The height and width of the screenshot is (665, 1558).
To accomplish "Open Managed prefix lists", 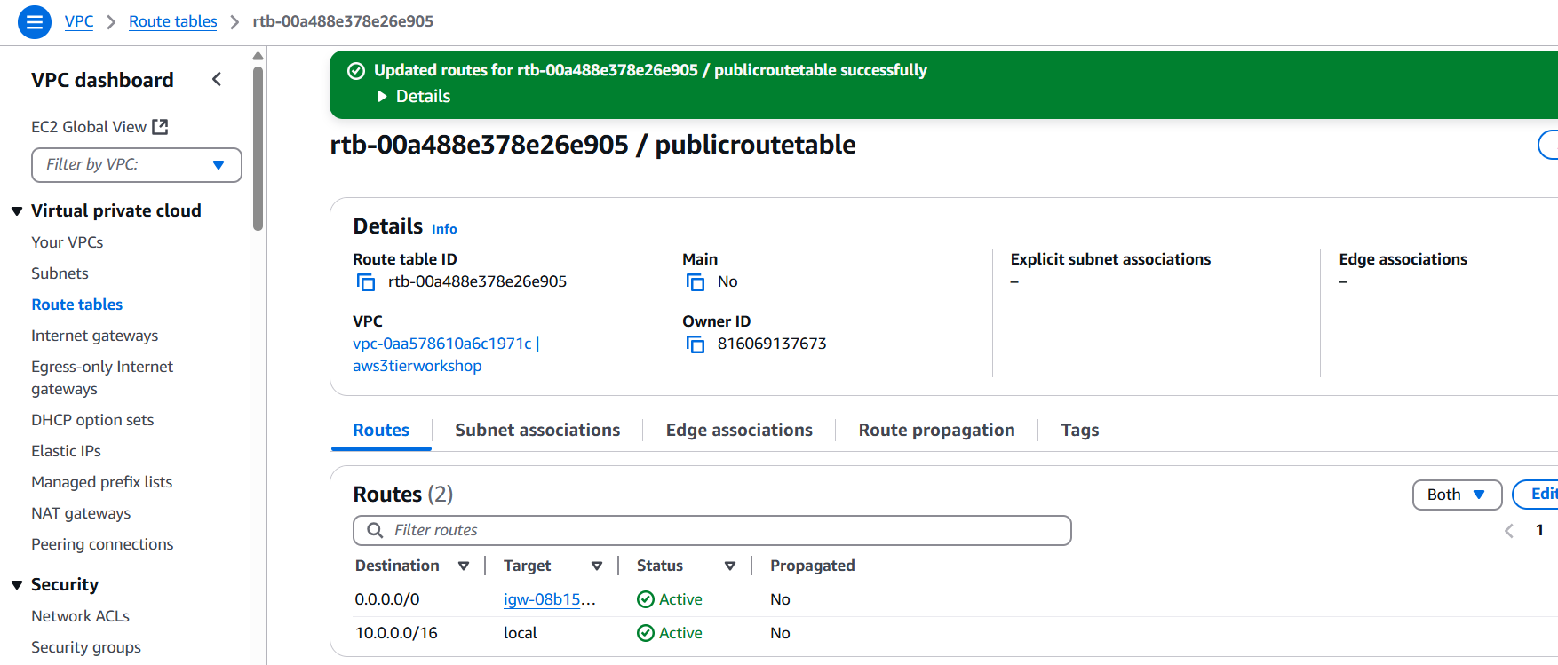I will click(102, 482).
